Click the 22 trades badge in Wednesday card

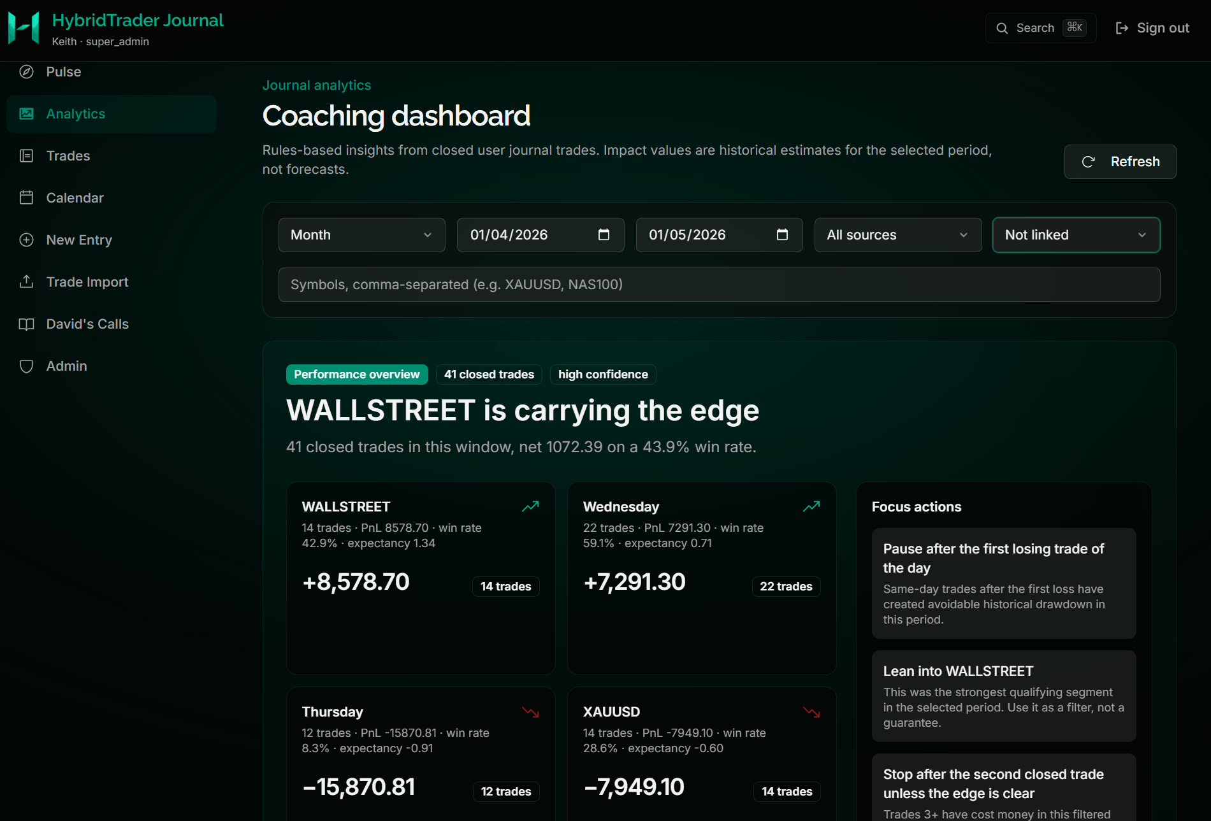coord(786,587)
